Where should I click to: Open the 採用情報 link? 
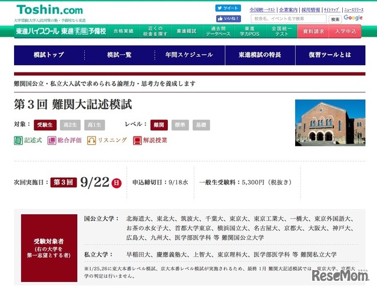click(x=311, y=10)
